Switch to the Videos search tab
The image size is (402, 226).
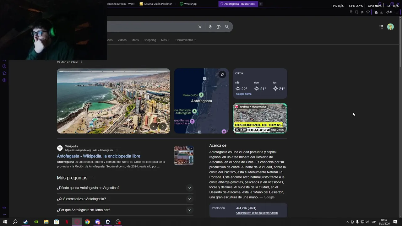tap(122, 40)
